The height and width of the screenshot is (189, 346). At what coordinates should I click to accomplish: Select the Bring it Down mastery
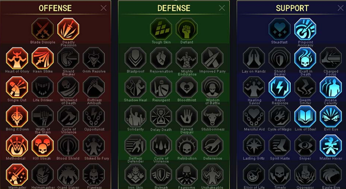(x=17, y=116)
